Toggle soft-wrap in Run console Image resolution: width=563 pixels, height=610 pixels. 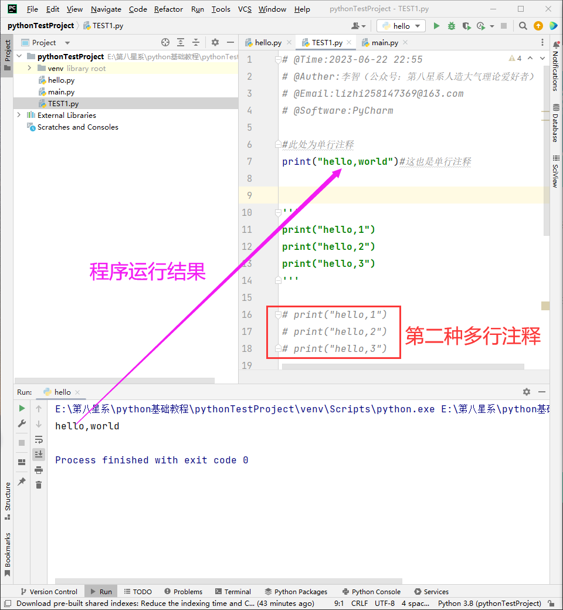pos(39,439)
